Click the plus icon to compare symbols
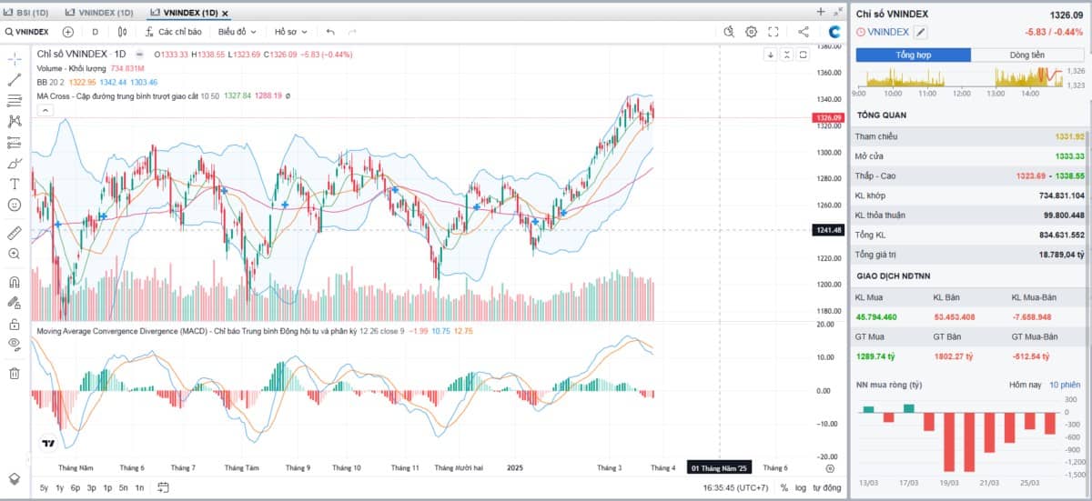 [67, 32]
